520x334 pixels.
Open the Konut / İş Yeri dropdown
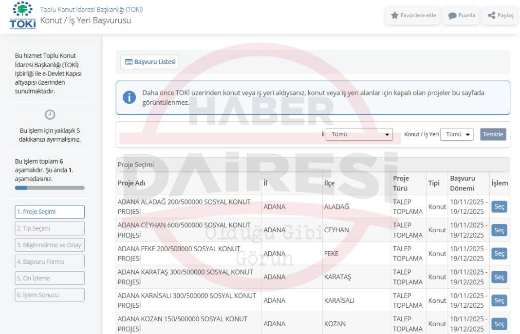coord(456,135)
